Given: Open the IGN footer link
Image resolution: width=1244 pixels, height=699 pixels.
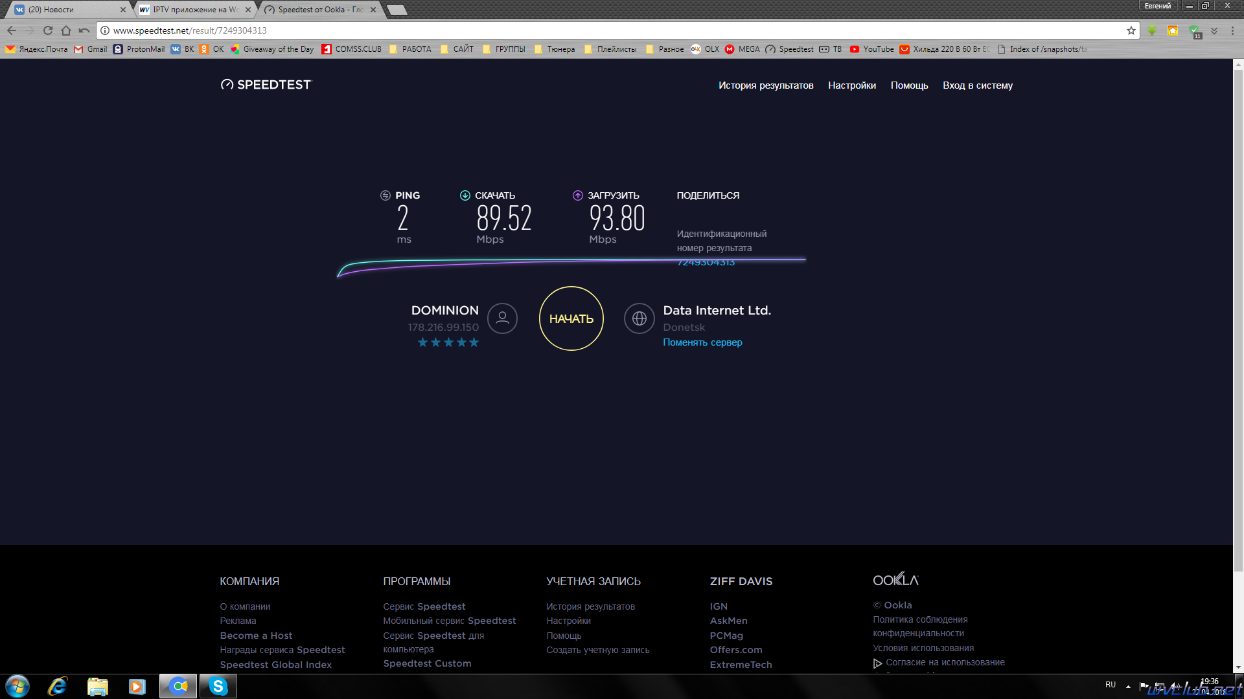Looking at the screenshot, I should 719,606.
